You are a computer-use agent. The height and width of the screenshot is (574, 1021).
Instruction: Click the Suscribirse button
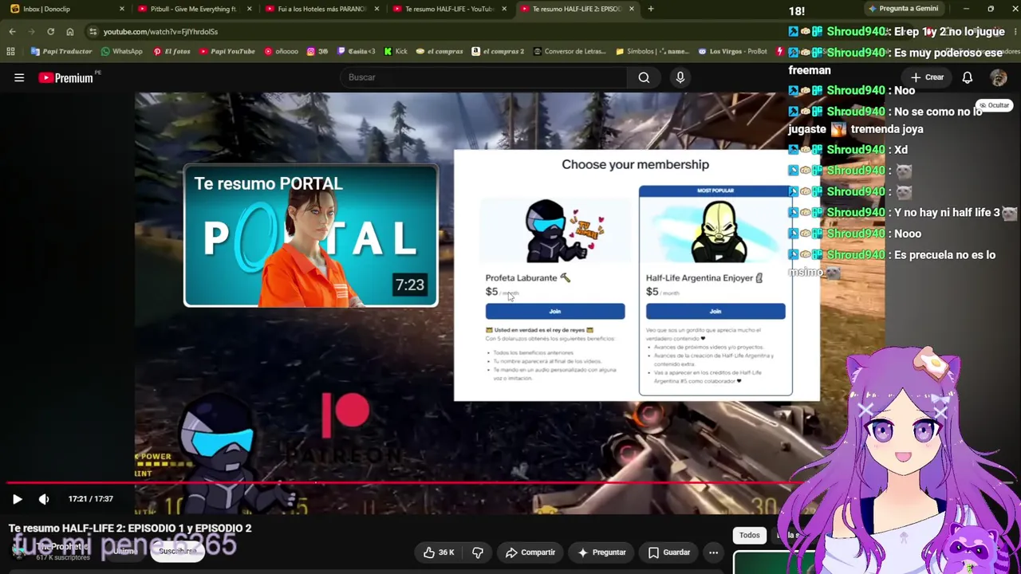pyautogui.click(x=177, y=551)
